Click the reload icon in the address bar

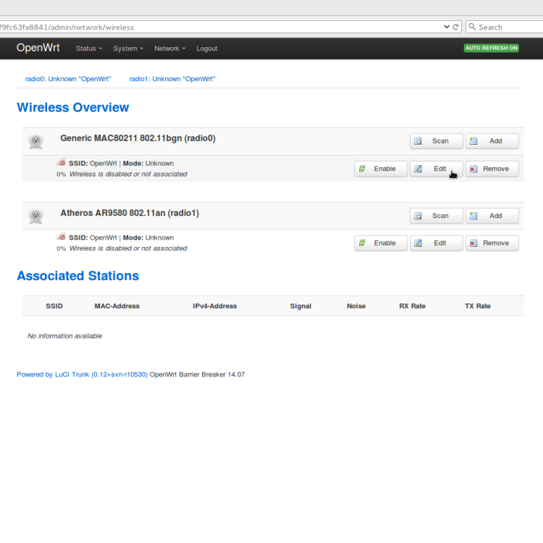(x=455, y=27)
